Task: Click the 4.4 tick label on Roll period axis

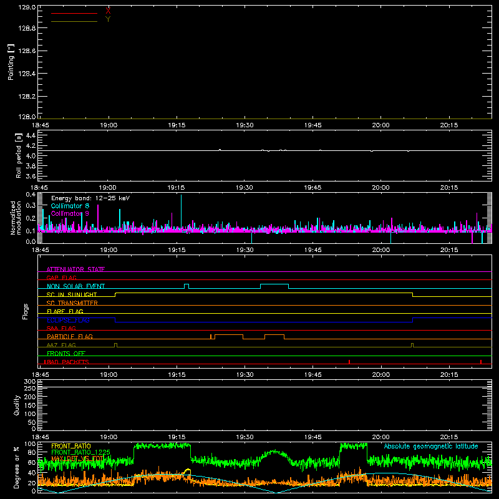Action: [x=31, y=135]
